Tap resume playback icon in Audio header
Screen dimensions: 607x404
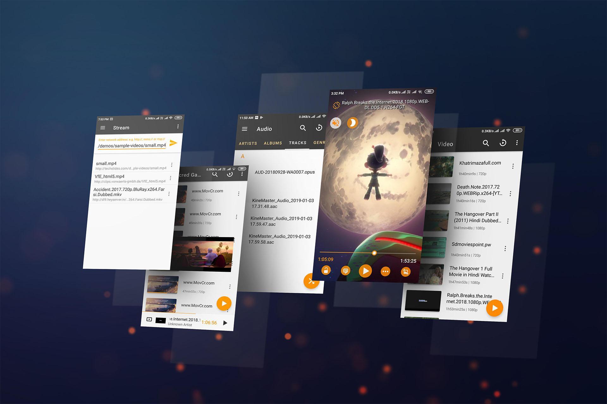click(x=319, y=128)
